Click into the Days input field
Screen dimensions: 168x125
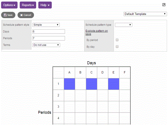49,32
